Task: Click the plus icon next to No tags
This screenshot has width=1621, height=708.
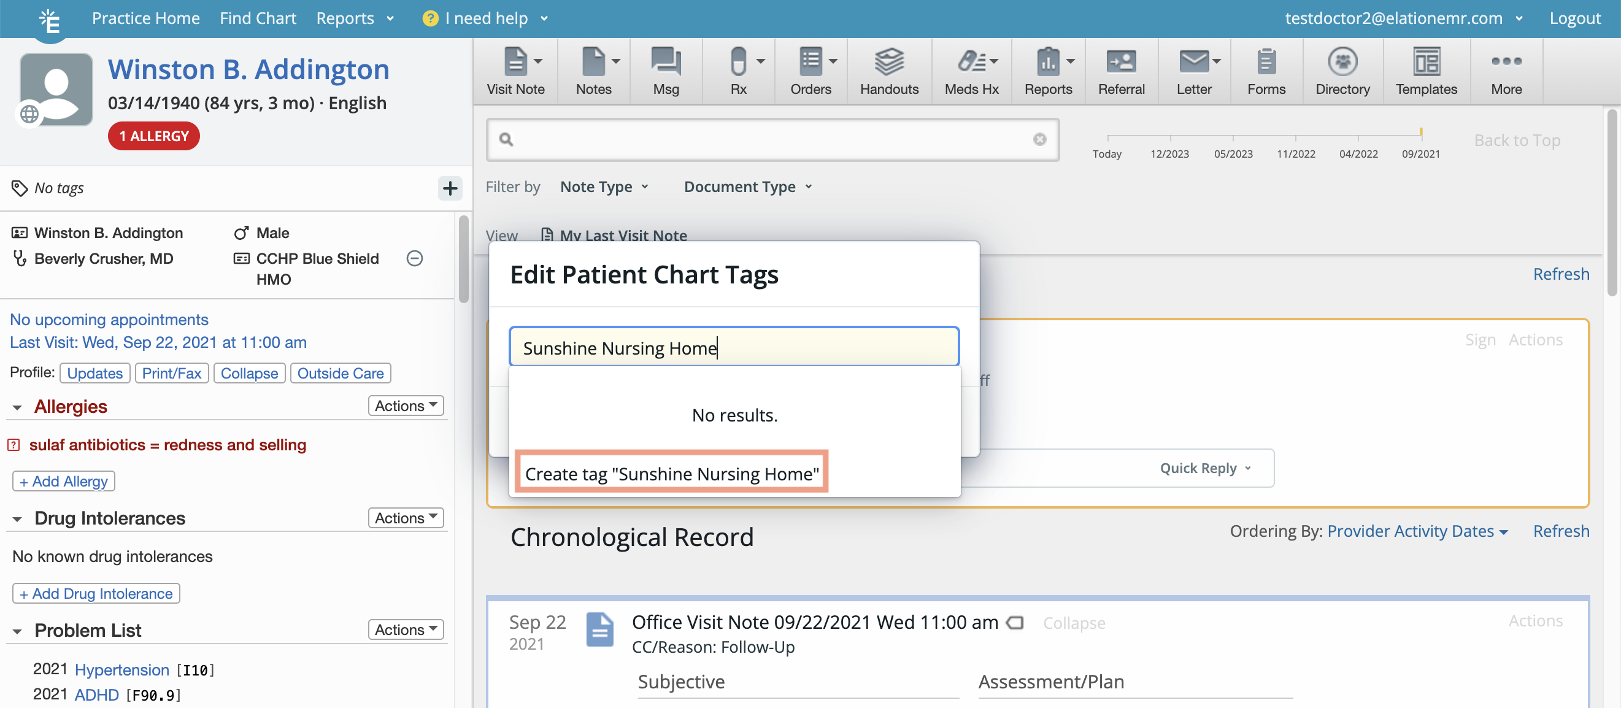Action: point(450,188)
